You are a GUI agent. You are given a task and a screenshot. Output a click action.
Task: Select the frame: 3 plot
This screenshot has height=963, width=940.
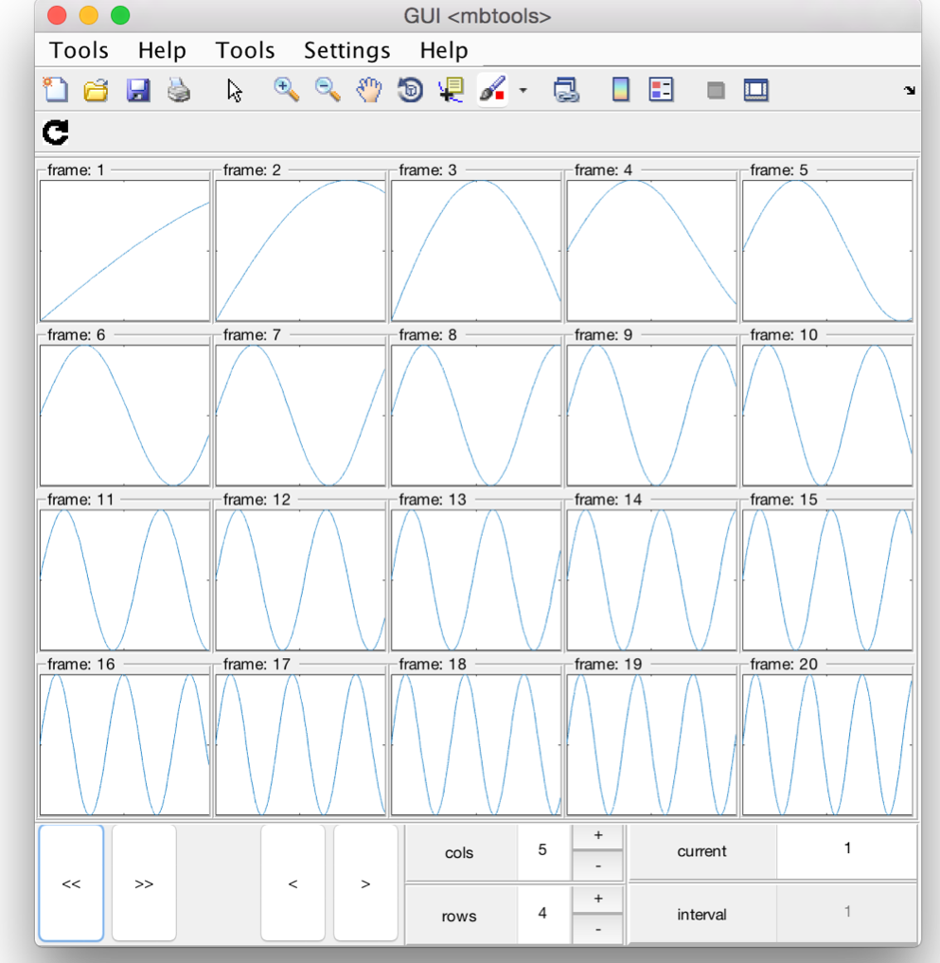pyautogui.click(x=476, y=251)
